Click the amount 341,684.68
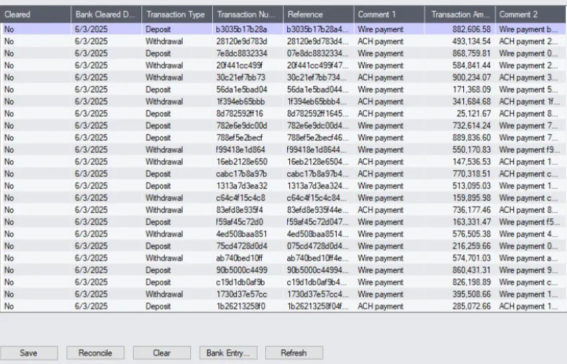Image resolution: width=567 pixels, height=364 pixels. (471, 101)
